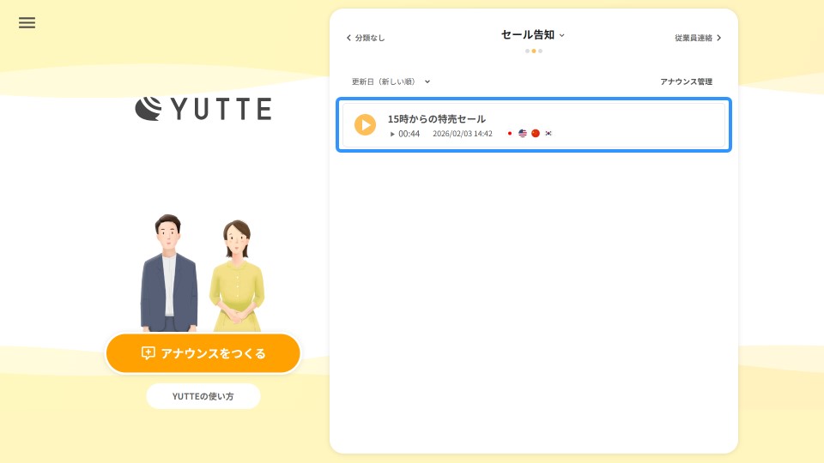
Task: Play the 15時からの特売セール announcement
Action: coord(365,125)
